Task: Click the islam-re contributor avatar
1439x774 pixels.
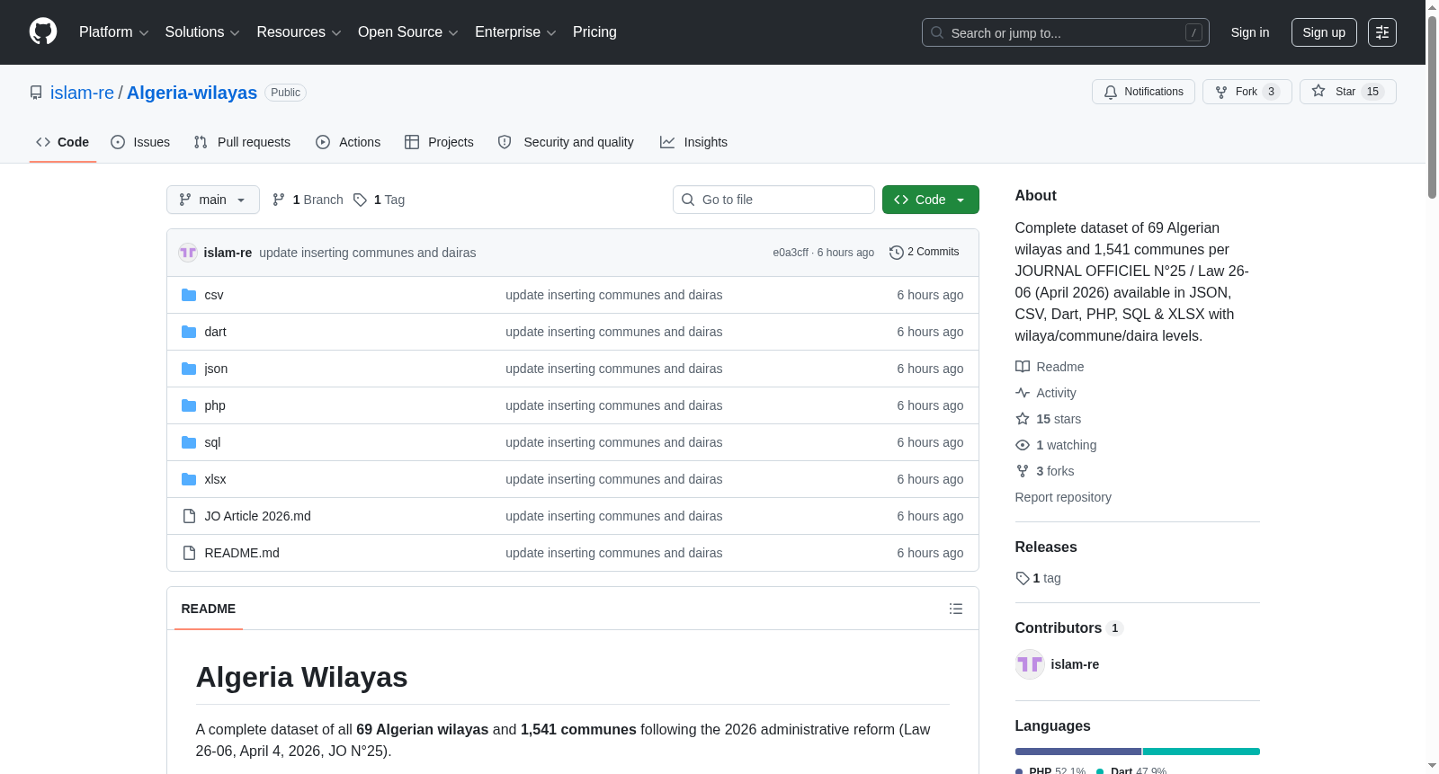Action: coord(1030,664)
